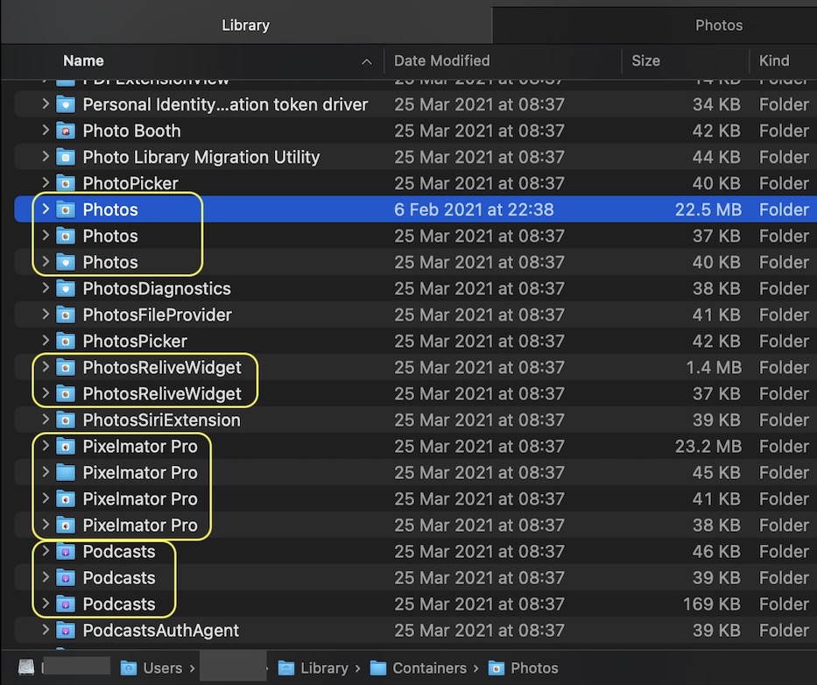817x685 pixels.
Task: Expand the Photo Booth folder chevron
Action: 46,130
